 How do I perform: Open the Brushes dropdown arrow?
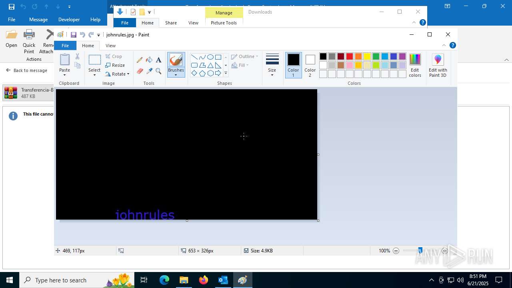176,75
